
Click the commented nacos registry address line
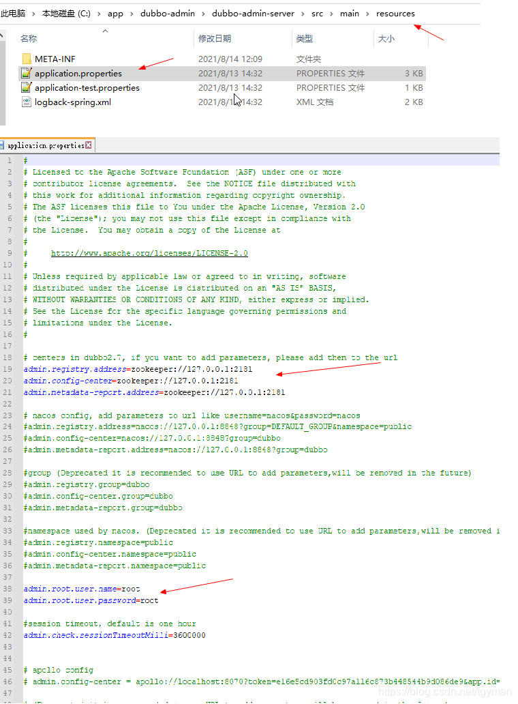(x=217, y=426)
